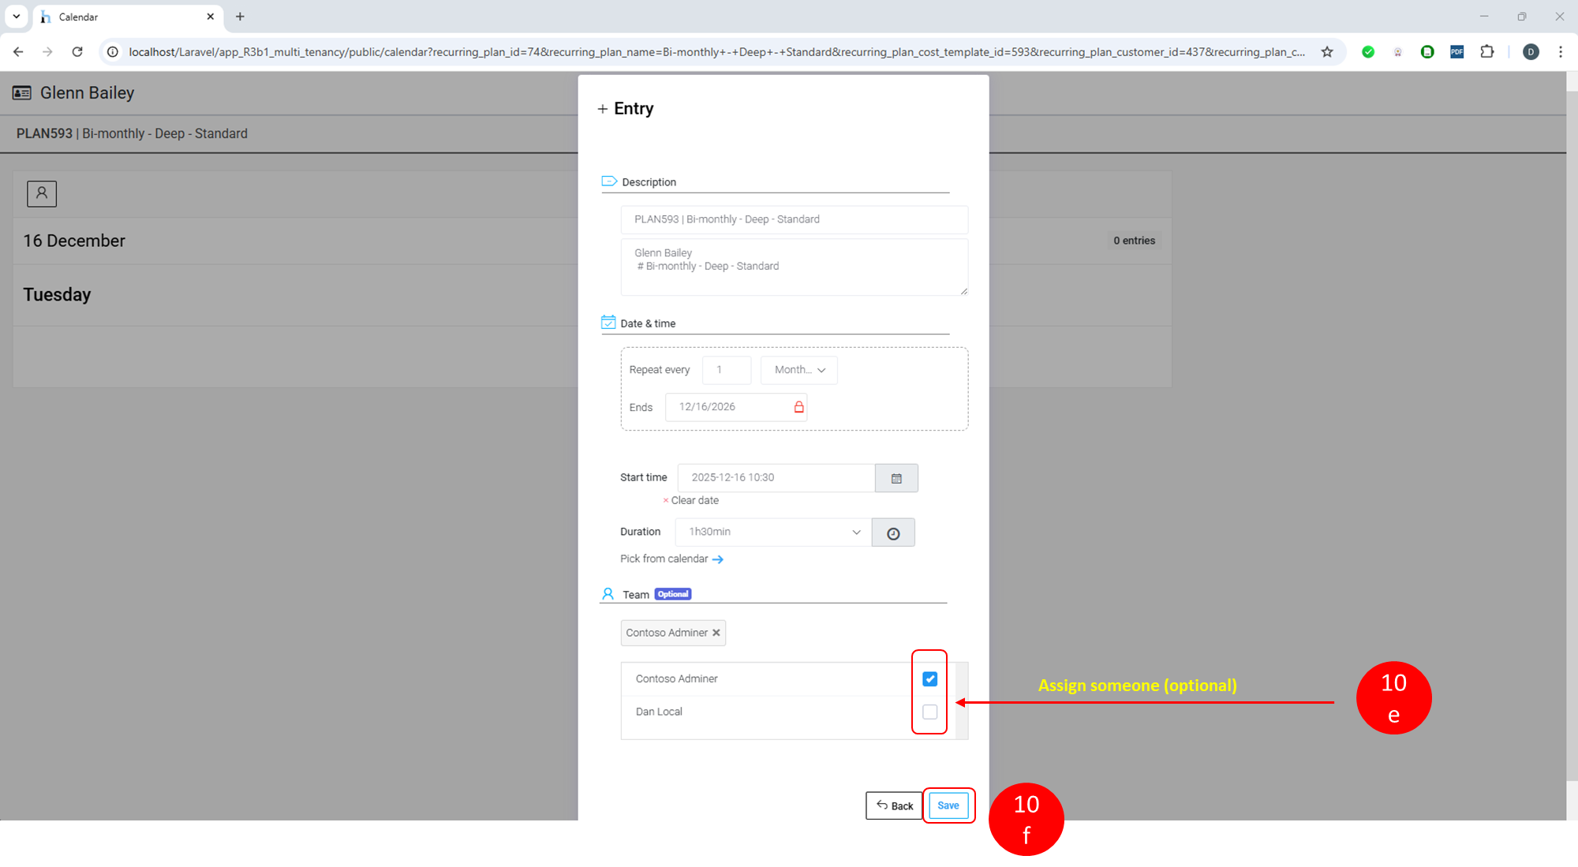Open a new browser tab

tap(240, 17)
